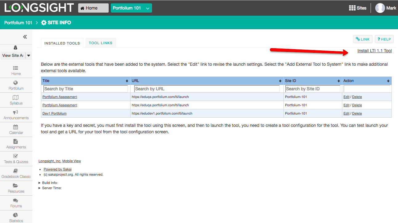The image size is (398, 223).
Task: Focus the Search by Title field
Action: [x=86, y=89]
